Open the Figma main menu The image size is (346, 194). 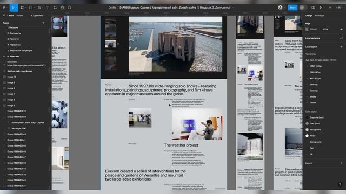(4, 8)
